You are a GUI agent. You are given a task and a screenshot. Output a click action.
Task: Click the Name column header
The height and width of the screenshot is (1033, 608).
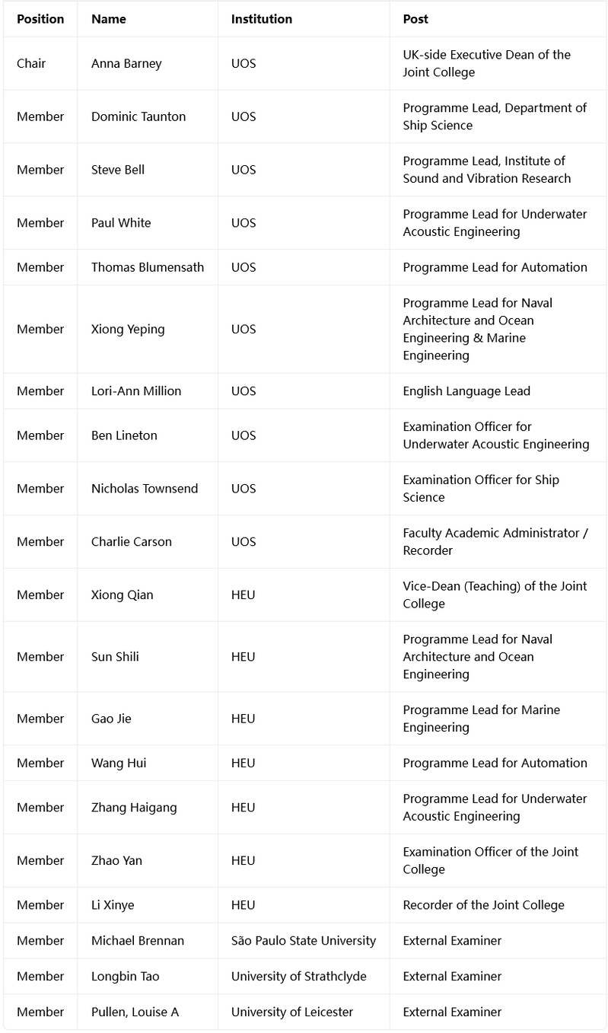(x=148, y=19)
